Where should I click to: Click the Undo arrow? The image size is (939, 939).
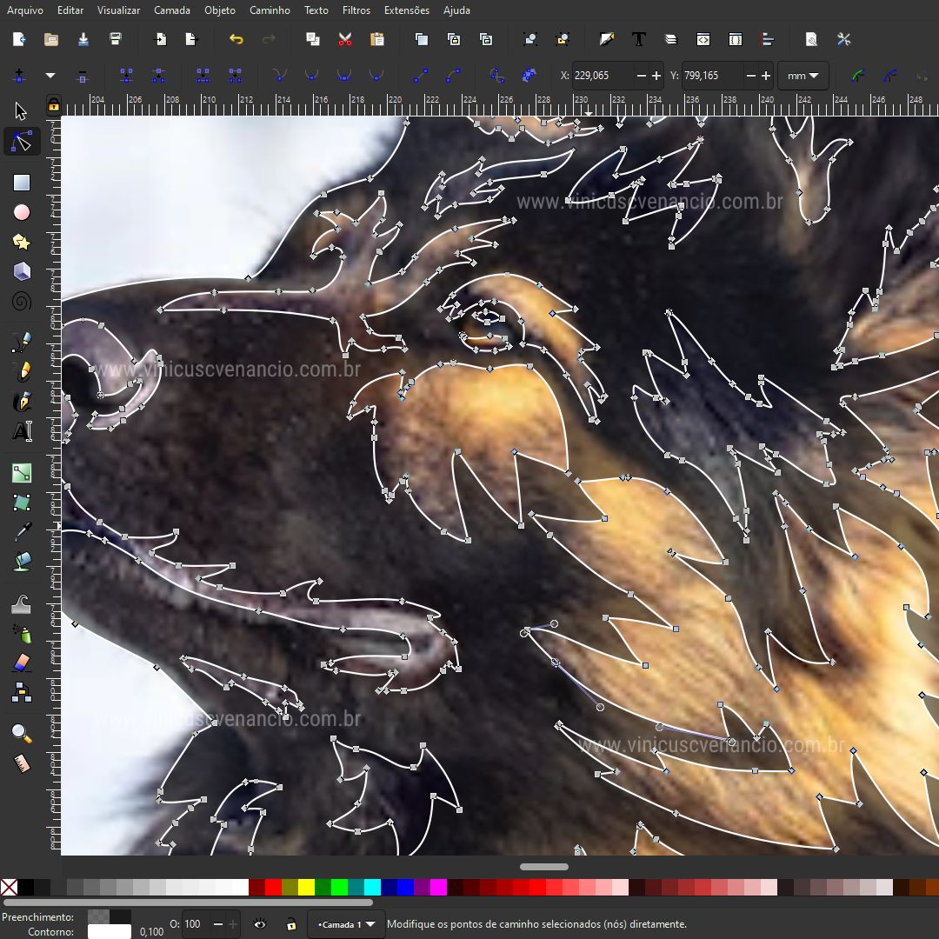236,39
